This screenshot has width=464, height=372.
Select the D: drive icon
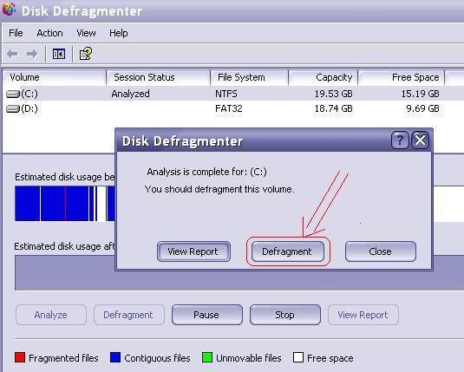(x=13, y=109)
